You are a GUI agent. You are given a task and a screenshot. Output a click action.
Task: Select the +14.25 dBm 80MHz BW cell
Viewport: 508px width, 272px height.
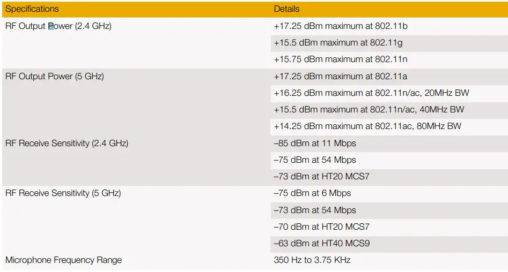coord(367,126)
